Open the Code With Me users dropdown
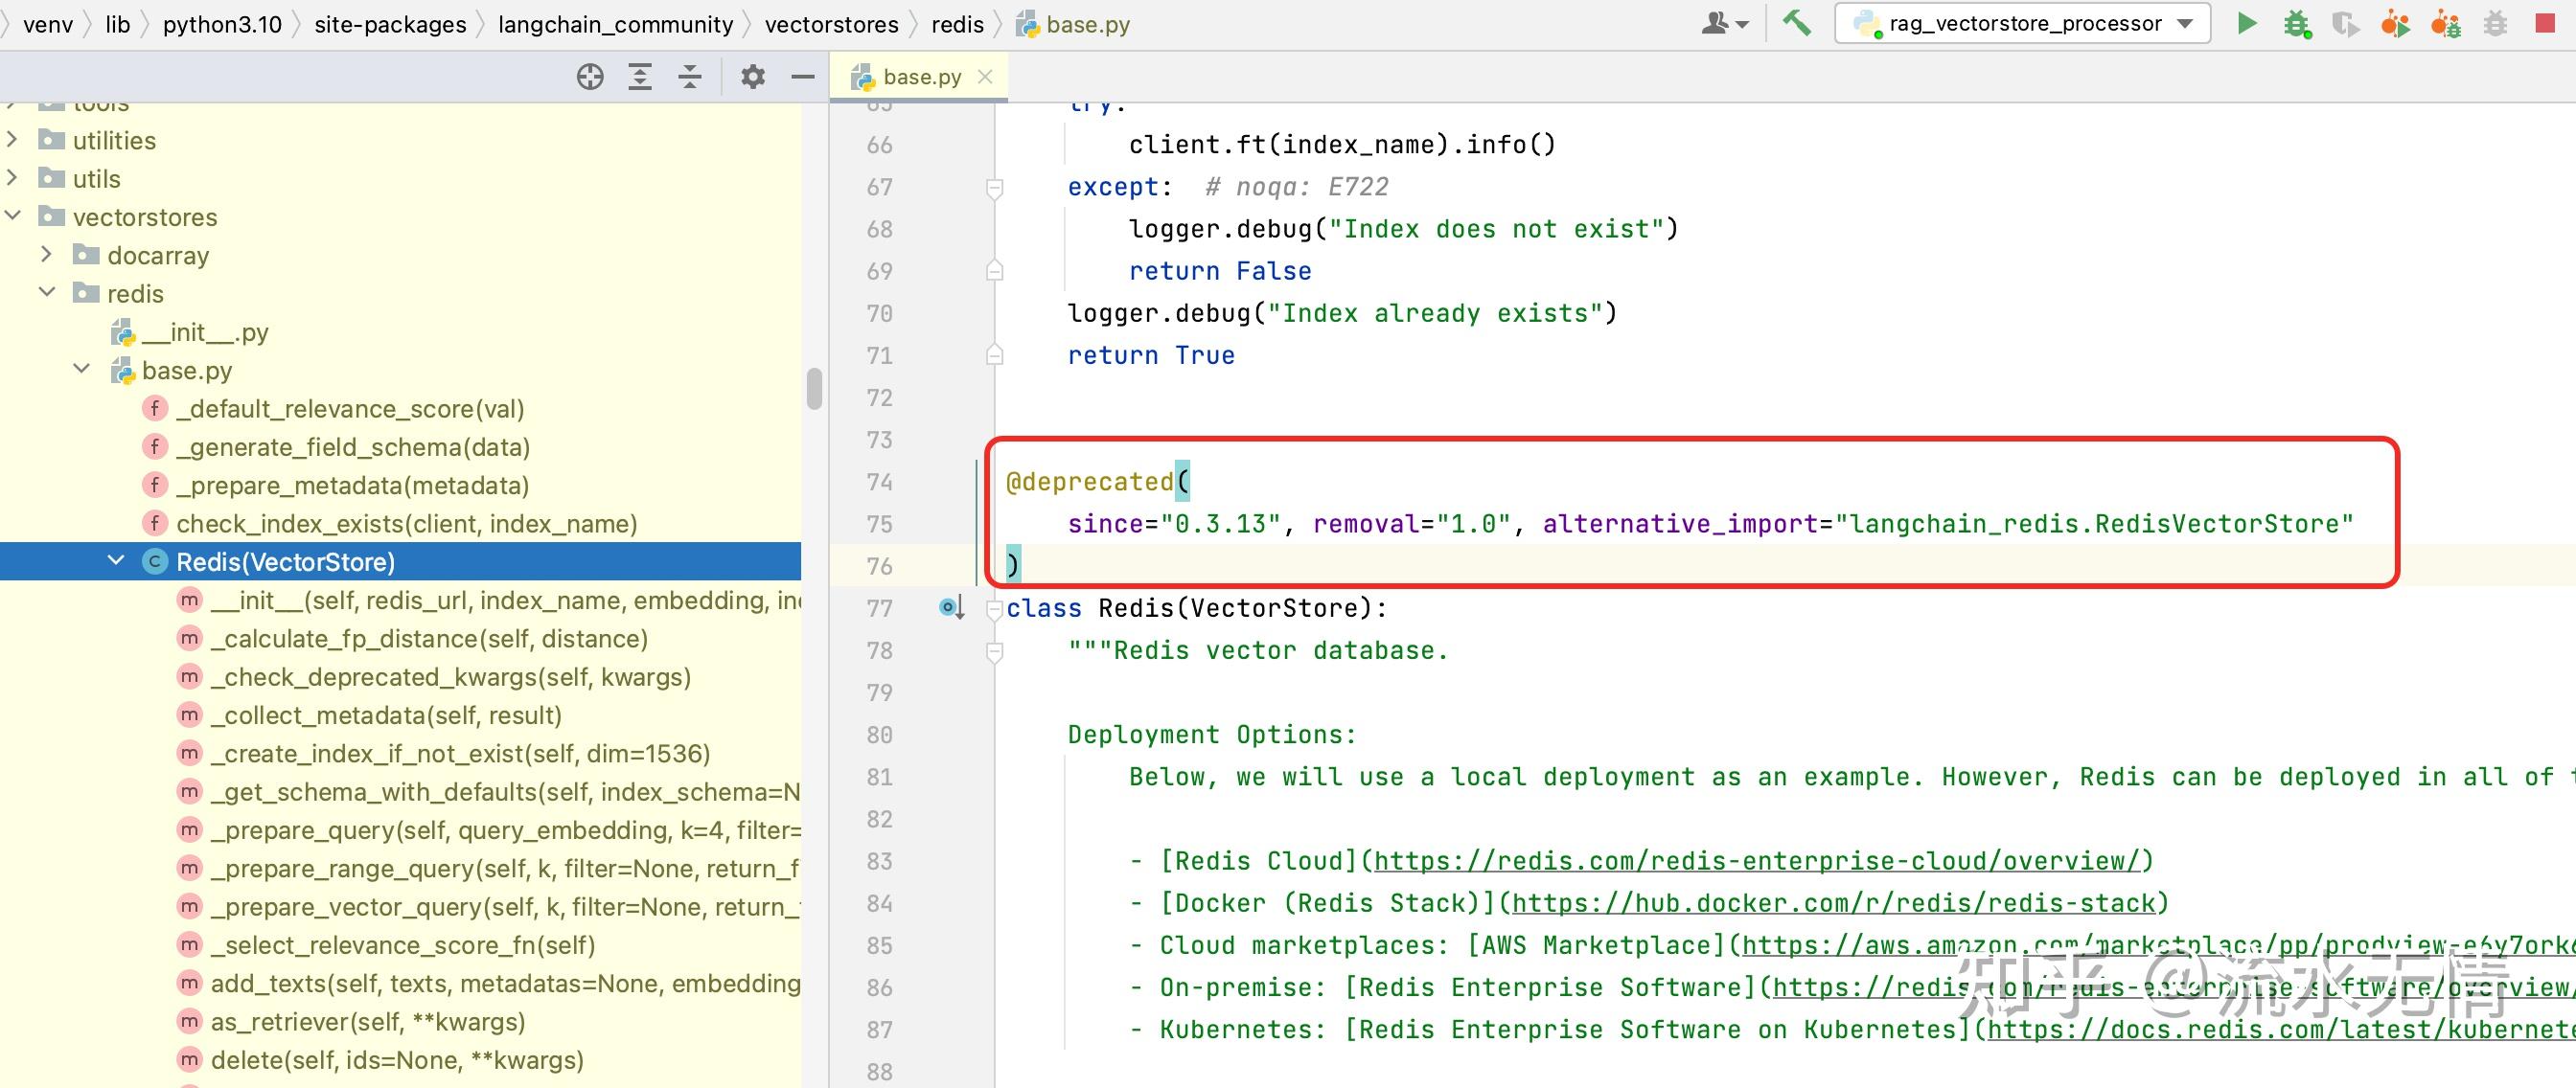Screen dimensions: 2576x1088 point(1724,23)
